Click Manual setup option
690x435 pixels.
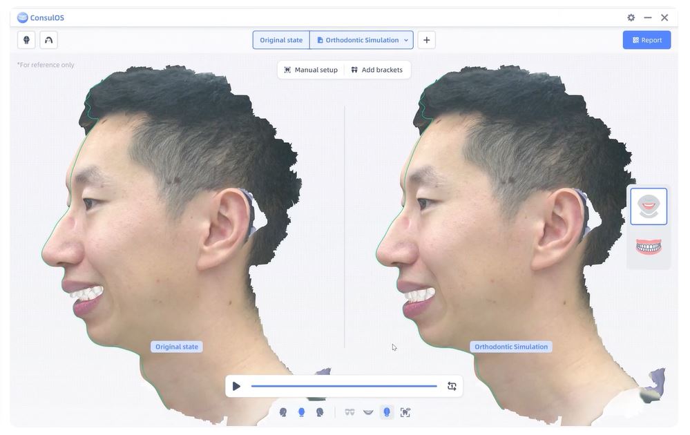(x=311, y=70)
